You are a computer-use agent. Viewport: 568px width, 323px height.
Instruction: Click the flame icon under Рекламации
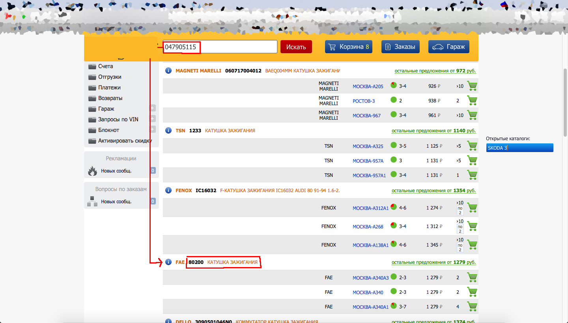[92, 171]
